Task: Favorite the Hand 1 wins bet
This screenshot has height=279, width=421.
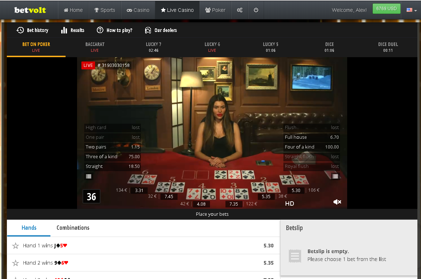Action: tap(15, 246)
